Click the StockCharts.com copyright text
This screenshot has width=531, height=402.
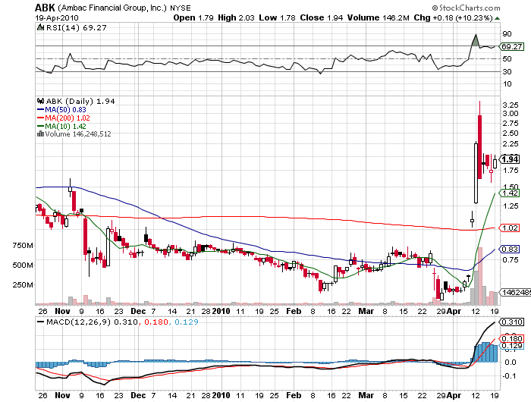(x=466, y=8)
